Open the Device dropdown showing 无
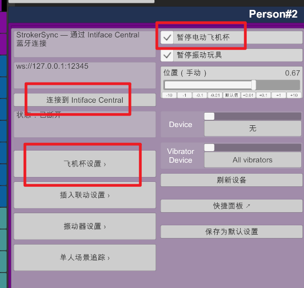304x288 pixels. (253, 128)
